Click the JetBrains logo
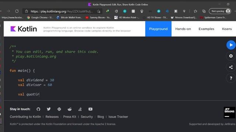This screenshot has width=236, height=132. click(229, 113)
